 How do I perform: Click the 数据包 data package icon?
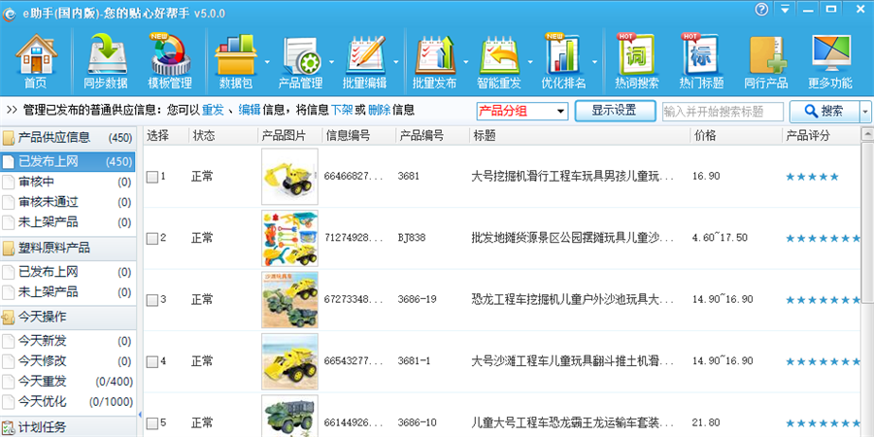236,60
